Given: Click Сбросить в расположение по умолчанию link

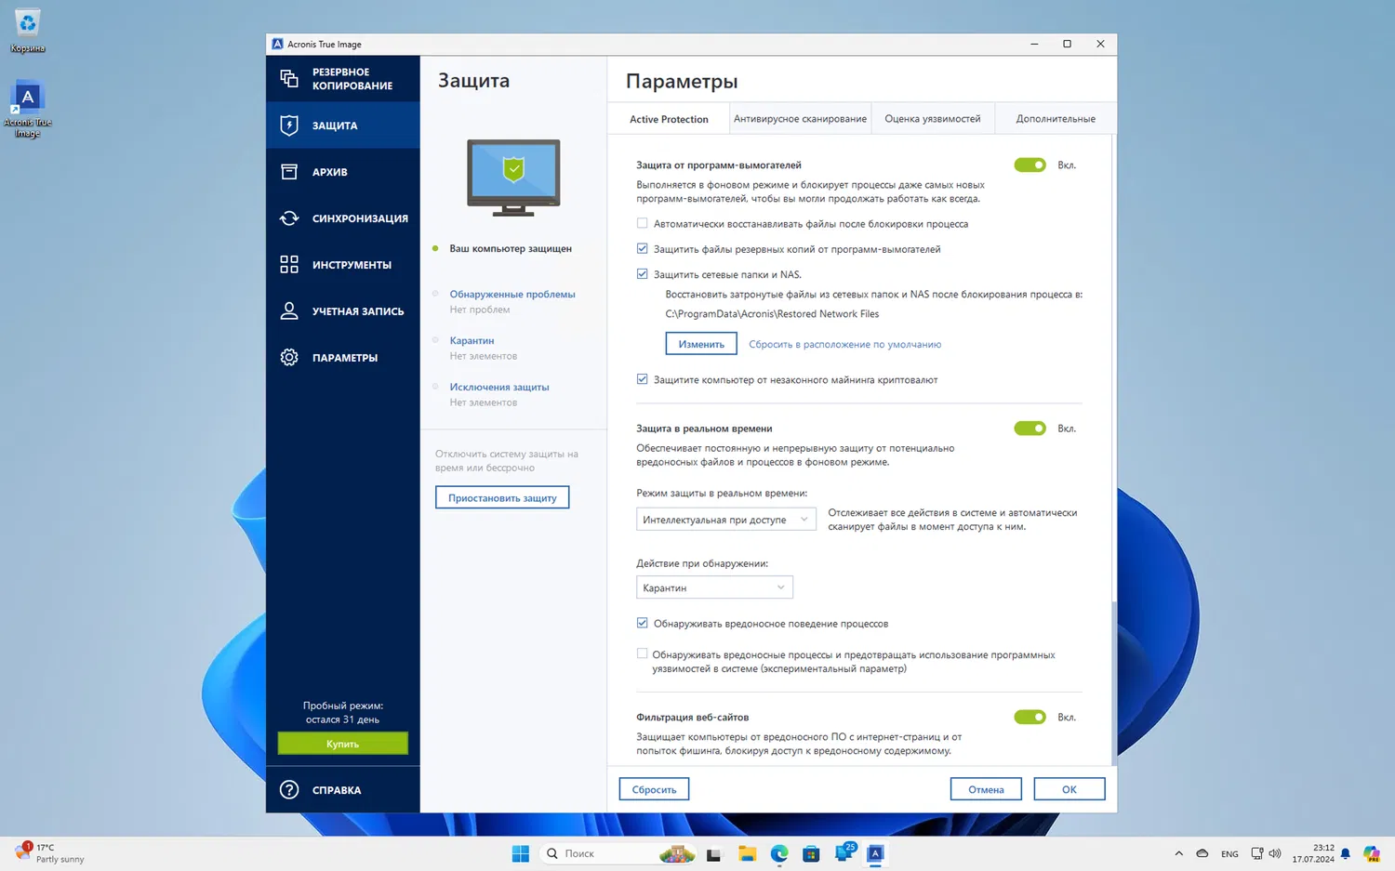Looking at the screenshot, I should (x=844, y=345).
